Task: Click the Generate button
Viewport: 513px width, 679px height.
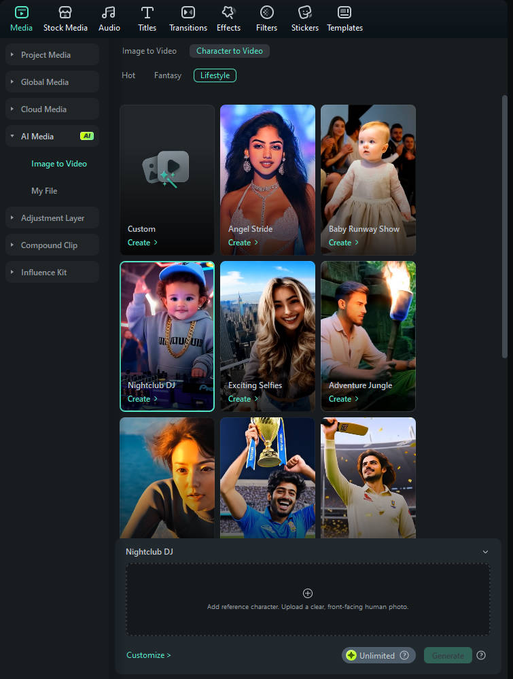Action: (x=448, y=656)
